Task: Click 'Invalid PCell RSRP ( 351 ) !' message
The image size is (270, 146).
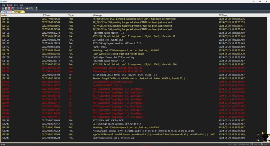Action: point(106,85)
